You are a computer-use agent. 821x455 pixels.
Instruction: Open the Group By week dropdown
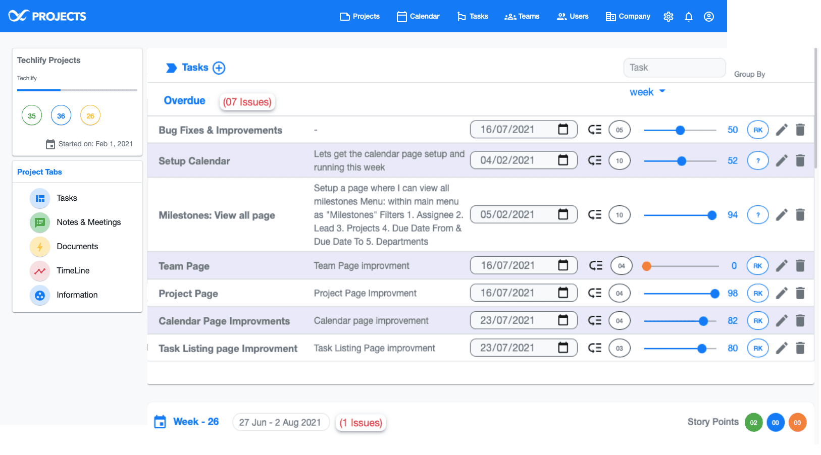coord(647,92)
